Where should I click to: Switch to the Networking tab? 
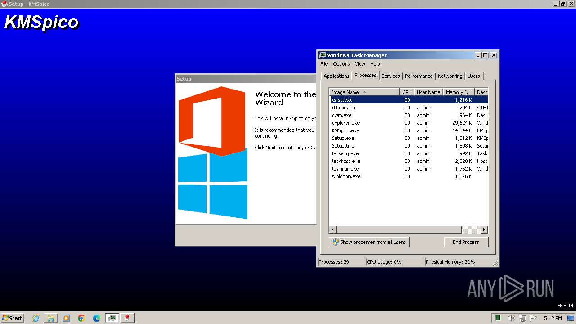450,76
